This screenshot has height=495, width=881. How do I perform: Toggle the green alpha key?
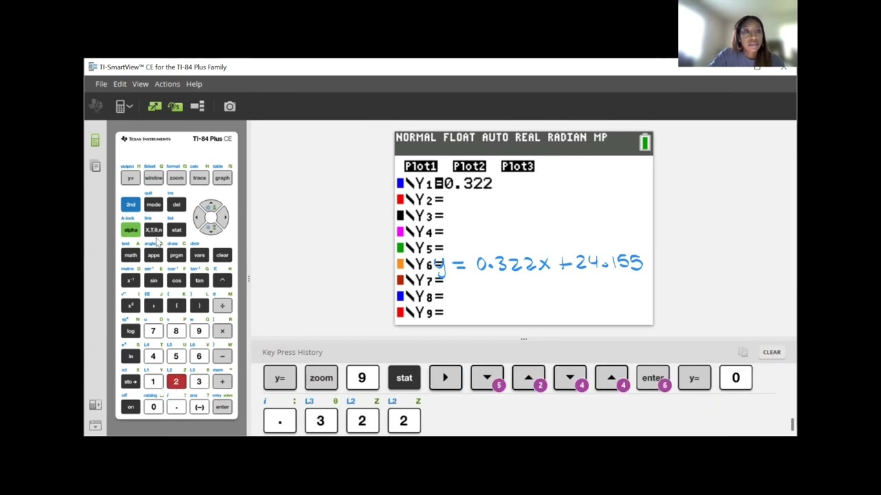tap(131, 230)
